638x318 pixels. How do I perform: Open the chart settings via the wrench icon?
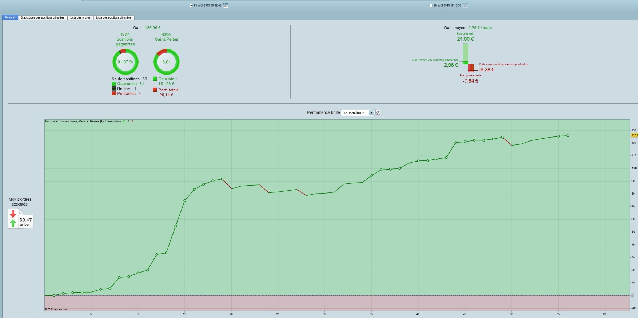378,112
